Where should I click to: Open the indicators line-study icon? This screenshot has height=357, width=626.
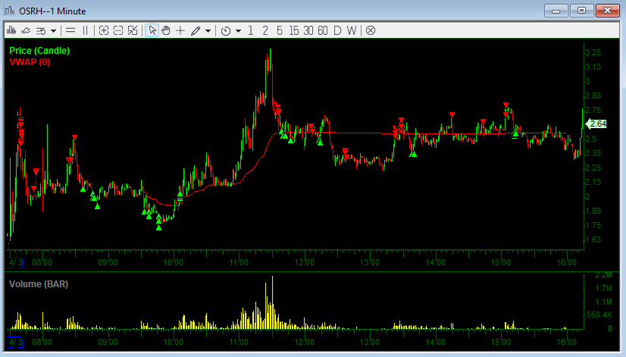pyautogui.click(x=26, y=30)
